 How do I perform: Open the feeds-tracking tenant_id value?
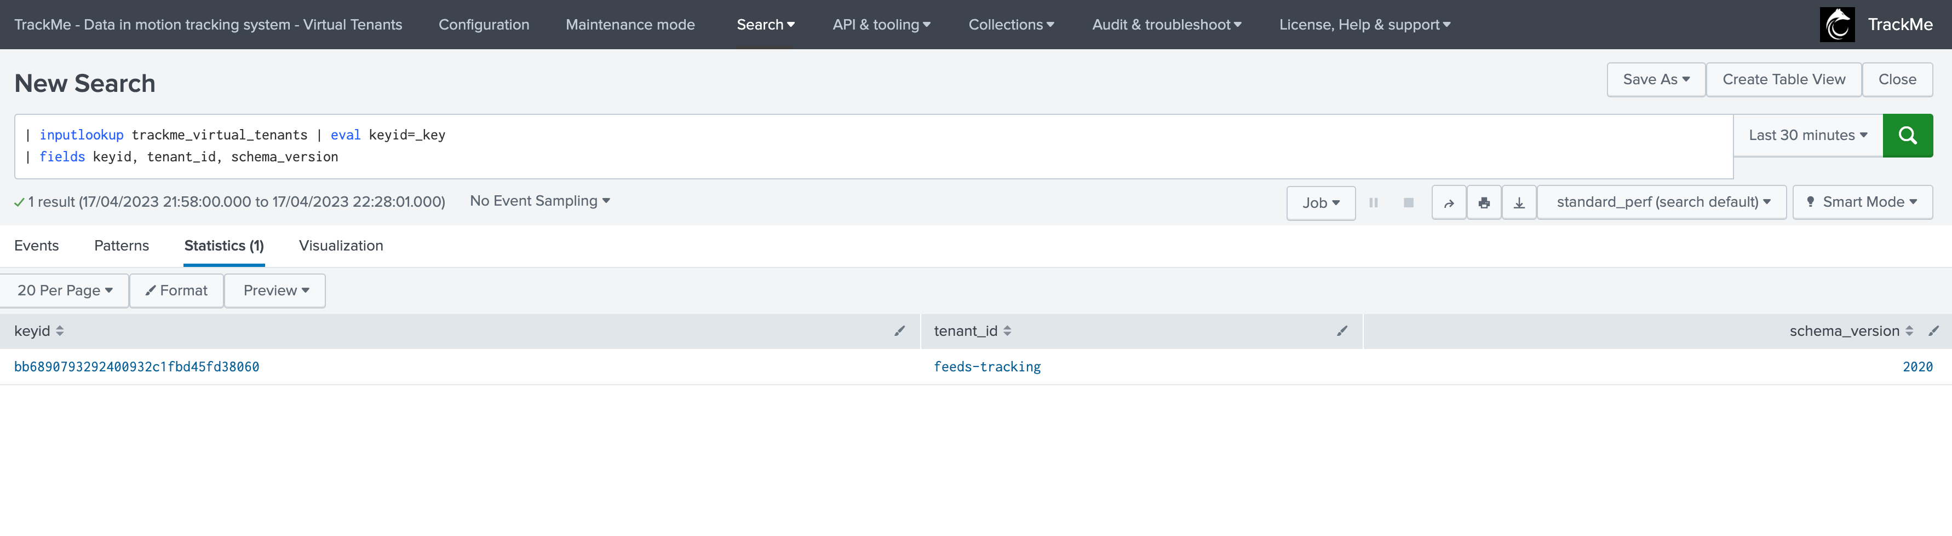pyautogui.click(x=986, y=367)
